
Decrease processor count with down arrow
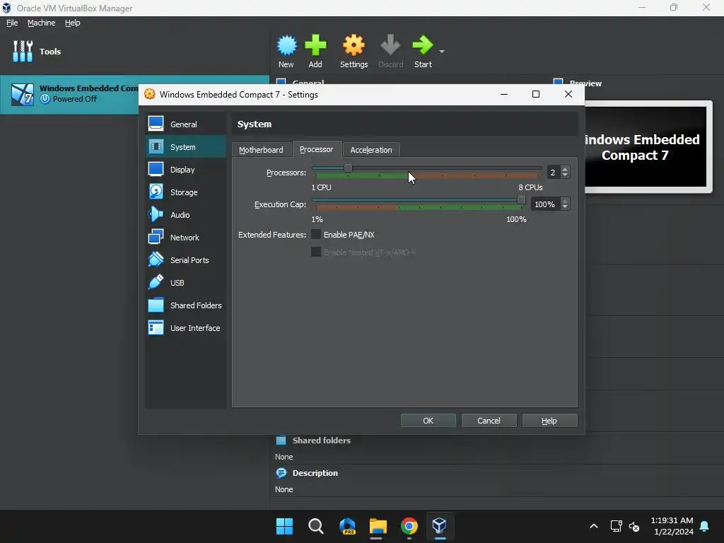point(565,175)
